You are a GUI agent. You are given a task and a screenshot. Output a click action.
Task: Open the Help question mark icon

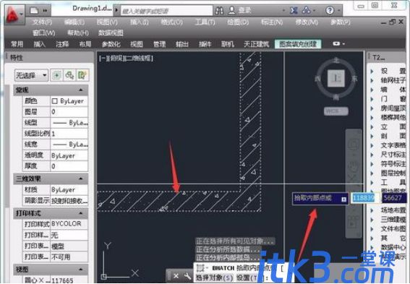pos(330,10)
